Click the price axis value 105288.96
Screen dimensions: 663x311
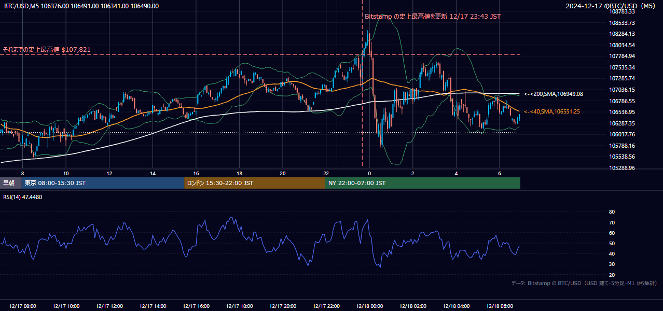[x=622, y=168]
